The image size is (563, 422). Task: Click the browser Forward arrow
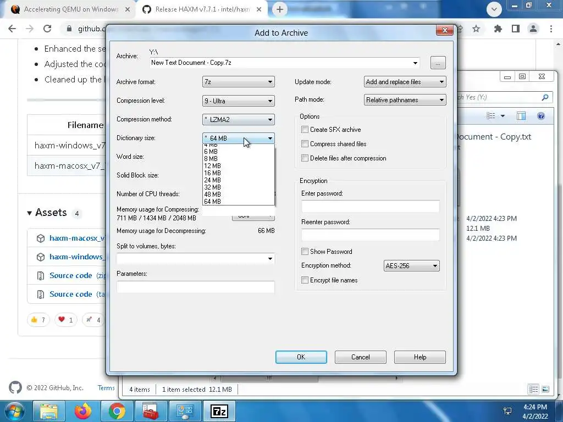[x=30, y=29]
